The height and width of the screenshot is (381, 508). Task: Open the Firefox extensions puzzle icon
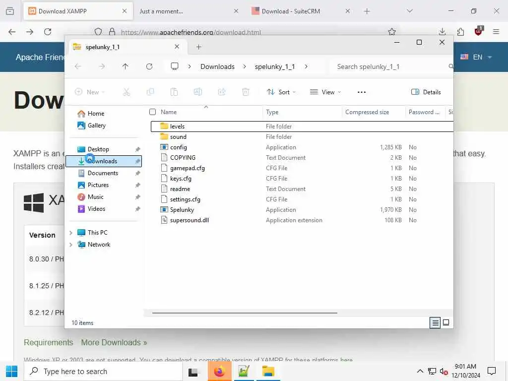coord(460,32)
